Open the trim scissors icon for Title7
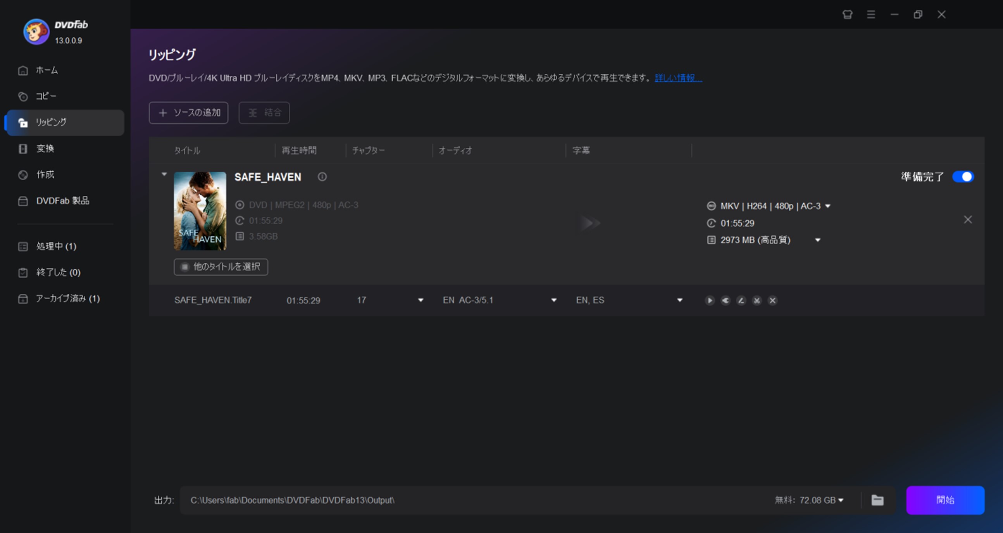Image resolution: width=1003 pixels, height=533 pixels. pos(757,300)
